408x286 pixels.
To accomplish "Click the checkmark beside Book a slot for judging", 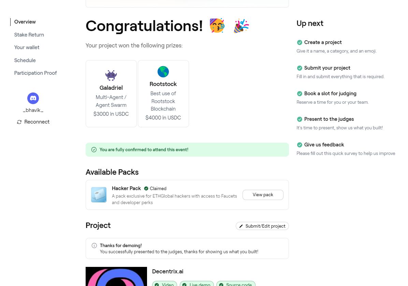I will click(x=300, y=94).
